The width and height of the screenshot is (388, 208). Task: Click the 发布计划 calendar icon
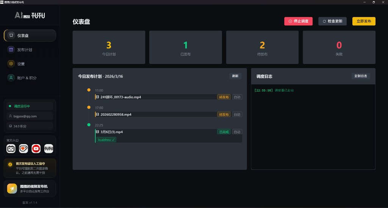(11, 50)
